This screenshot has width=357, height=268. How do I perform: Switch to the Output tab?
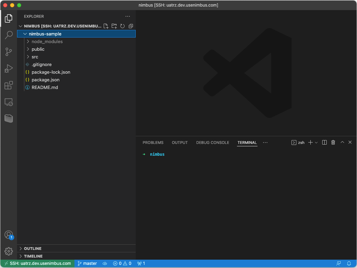point(180,143)
